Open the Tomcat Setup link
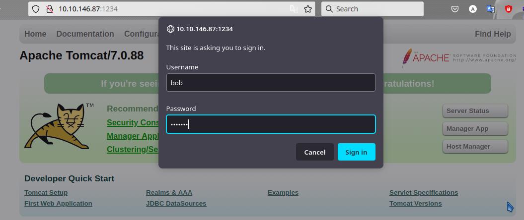 pos(46,193)
